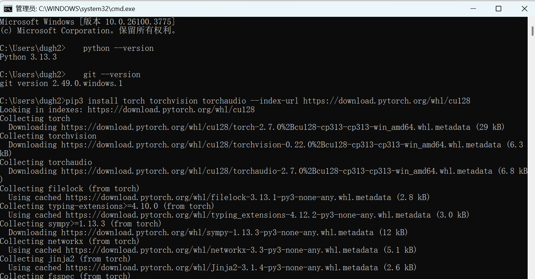Click the torchvision-0.22.0 wheel download URL
This screenshot has height=279, width=535.
(x=281, y=145)
